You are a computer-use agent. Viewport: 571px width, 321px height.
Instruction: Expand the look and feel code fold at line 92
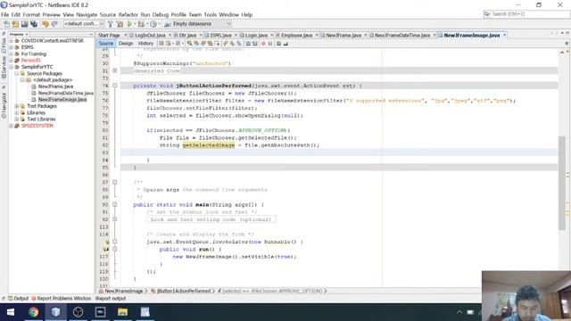(x=115, y=219)
